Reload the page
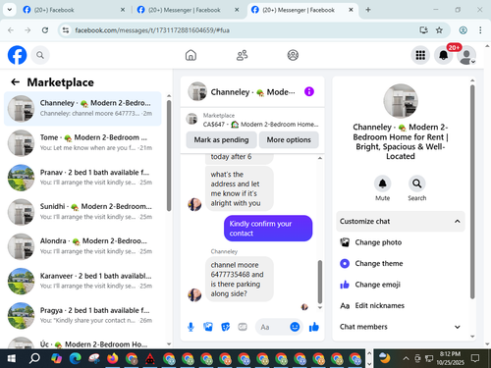 point(45,30)
